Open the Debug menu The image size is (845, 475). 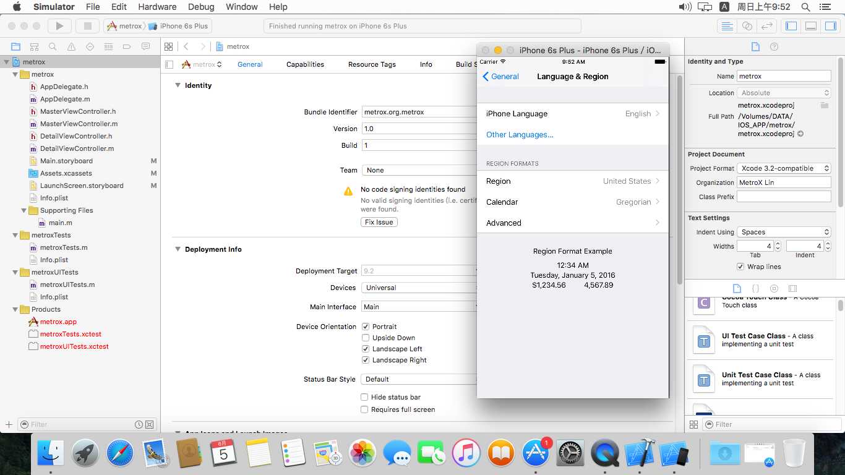[x=200, y=7]
